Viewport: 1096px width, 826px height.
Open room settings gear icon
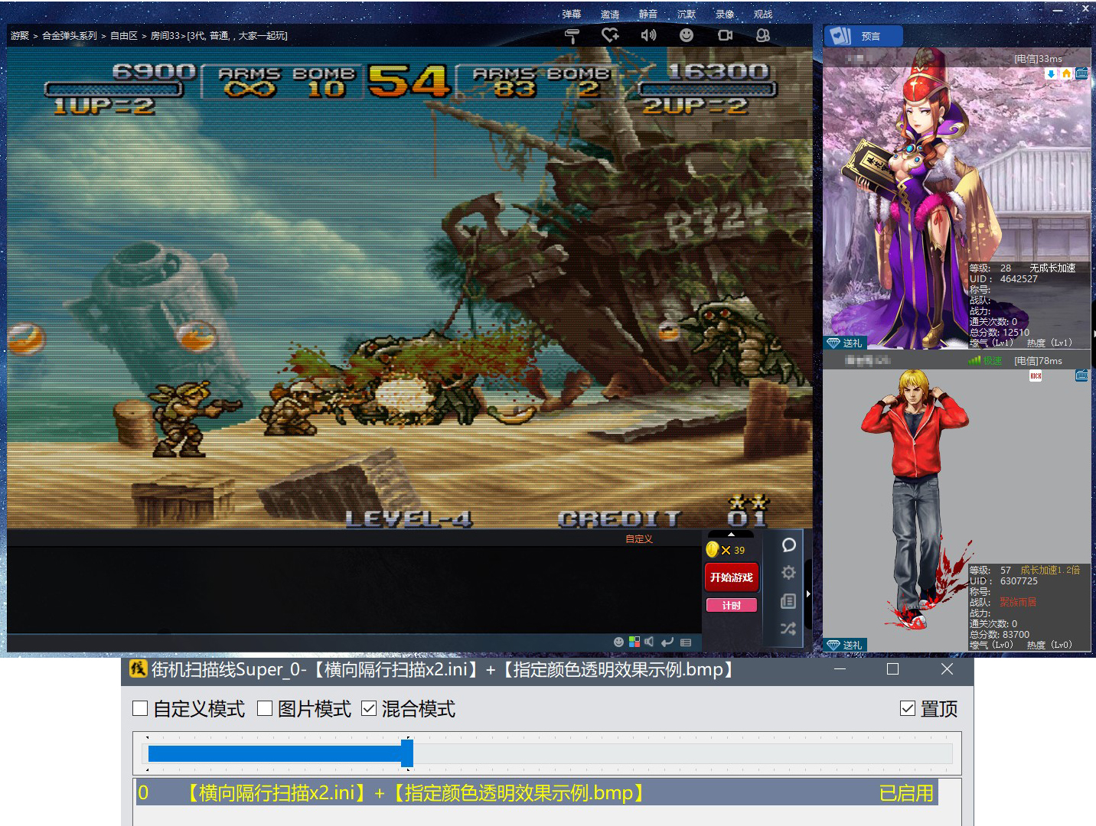[788, 573]
